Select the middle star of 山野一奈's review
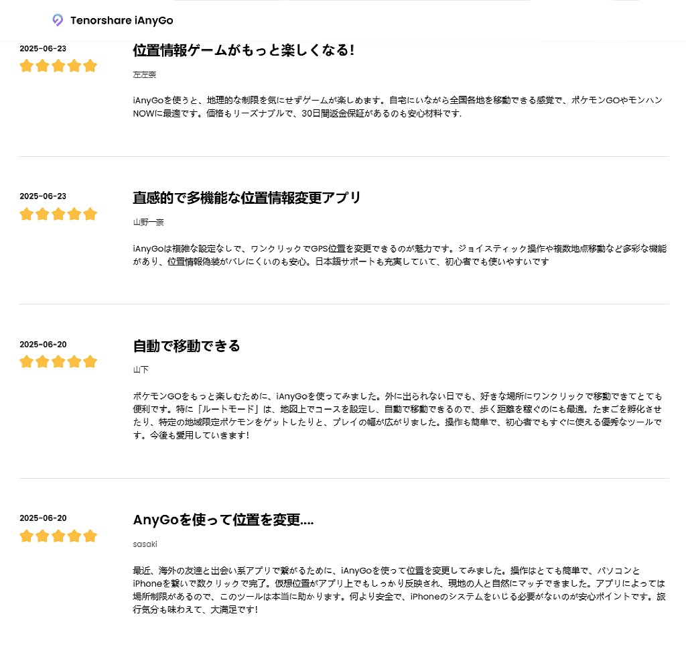This screenshot has width=686, height=651. (x=58, y=214)
